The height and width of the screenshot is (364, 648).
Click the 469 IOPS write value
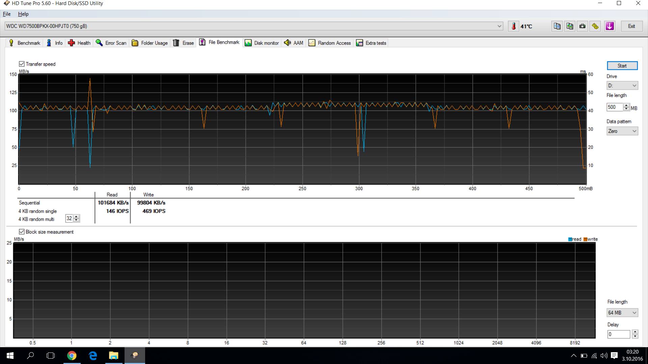(154, 211)
